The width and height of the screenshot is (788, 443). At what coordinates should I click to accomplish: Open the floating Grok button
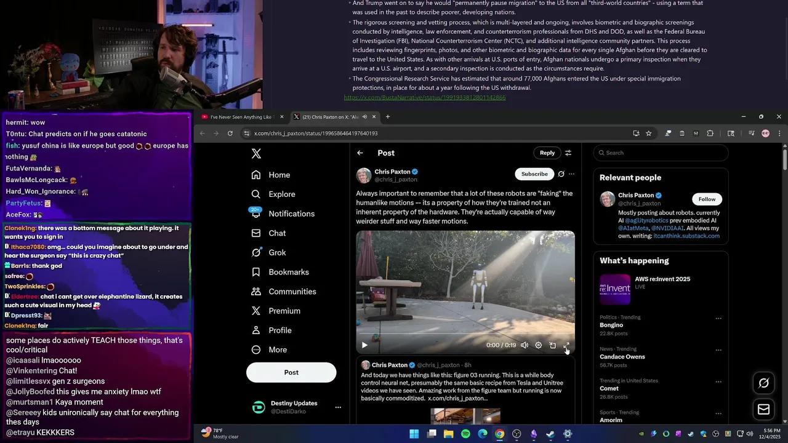(x=763, y=383)
